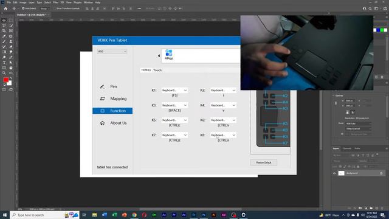Open the File menu
The image size is (389, 219).
click(x=9, y=2)
